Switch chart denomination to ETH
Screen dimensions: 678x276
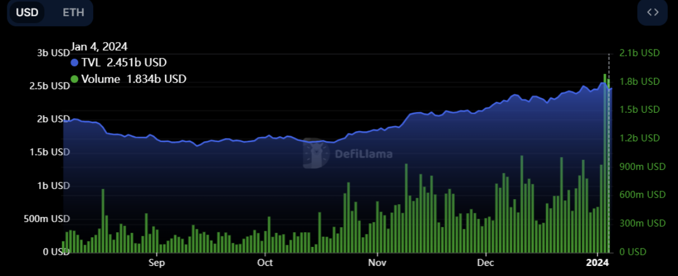click(x=73, y=12)
